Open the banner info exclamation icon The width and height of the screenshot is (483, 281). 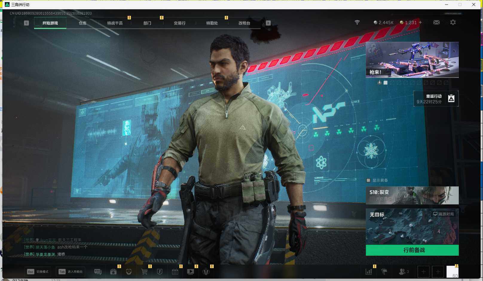tap(379, 83)
